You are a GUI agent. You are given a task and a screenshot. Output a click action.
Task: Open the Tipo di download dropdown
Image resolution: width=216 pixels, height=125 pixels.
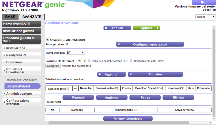[75, 53]
